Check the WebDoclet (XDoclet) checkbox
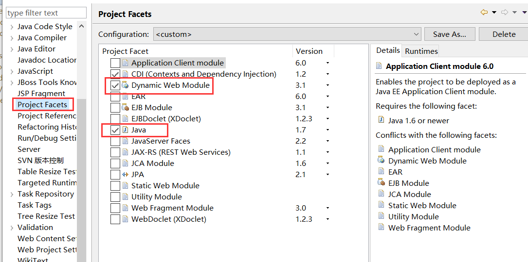 click(x=115, y=219)
